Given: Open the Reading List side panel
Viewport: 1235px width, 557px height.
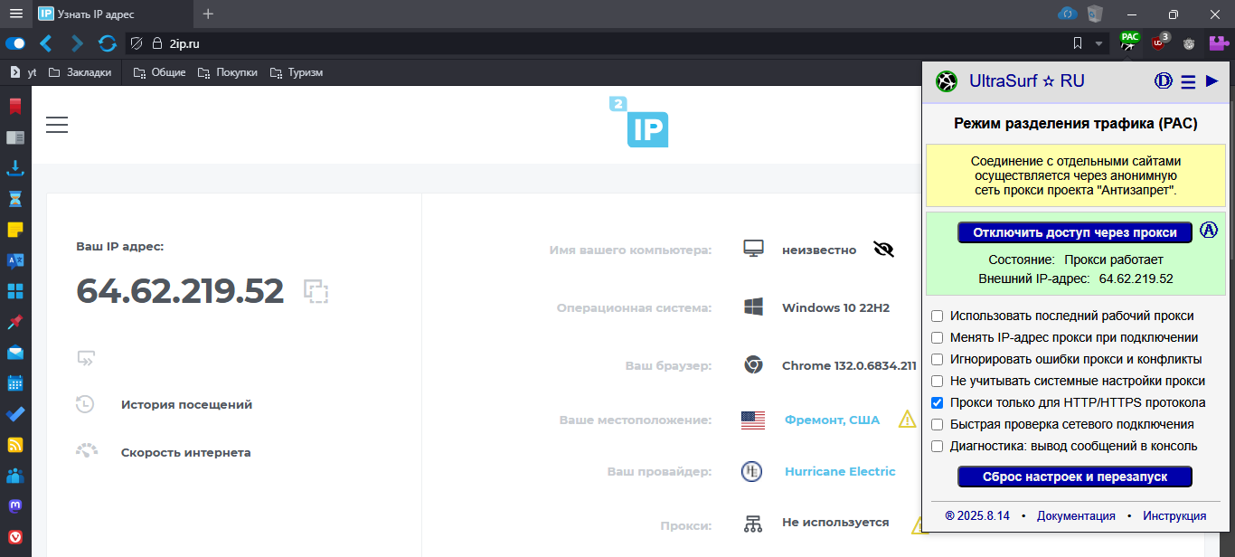Looking at the screenshot, I should [15, 137].
